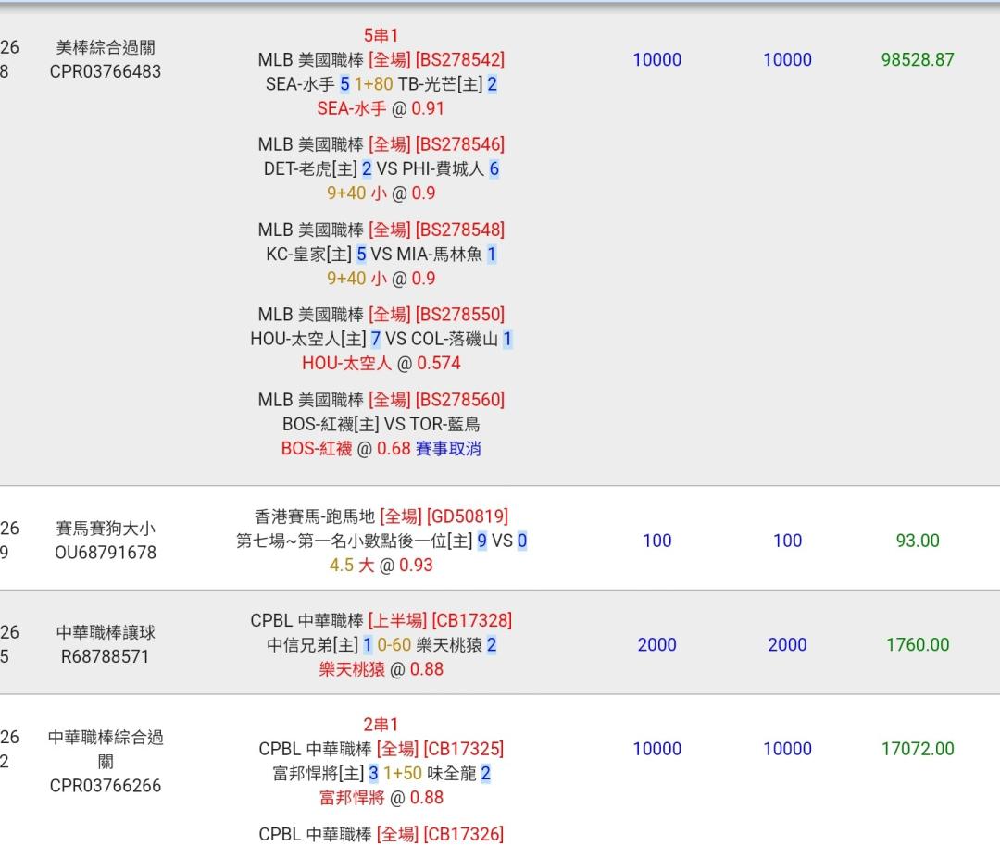Screen dimensions: 1000x846
Task: Click the CPBL game line with code CB17325
Action: [x=381, y=749]
